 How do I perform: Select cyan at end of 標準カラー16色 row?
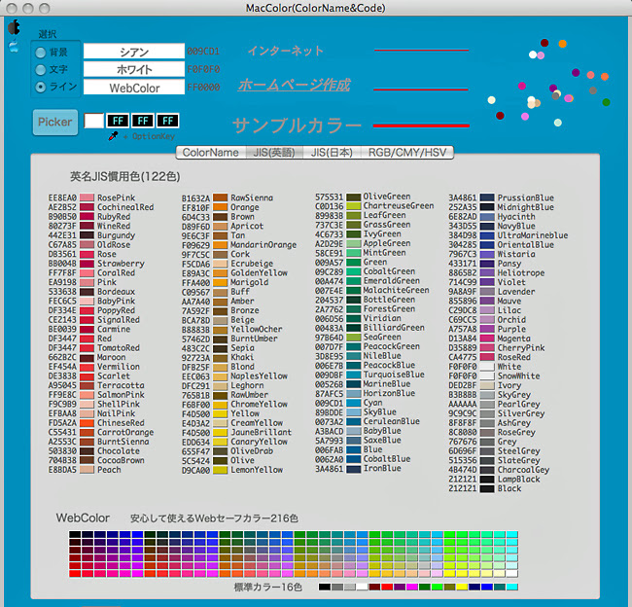click(x=512, y=587)
